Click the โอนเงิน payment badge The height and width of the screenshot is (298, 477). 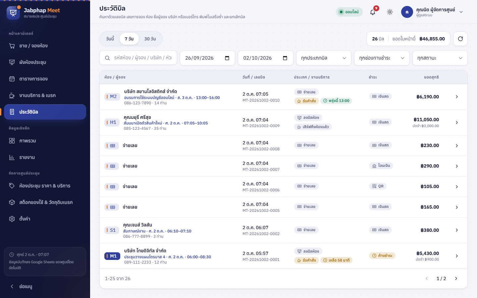pyautogui.click(x=381, y=166)
